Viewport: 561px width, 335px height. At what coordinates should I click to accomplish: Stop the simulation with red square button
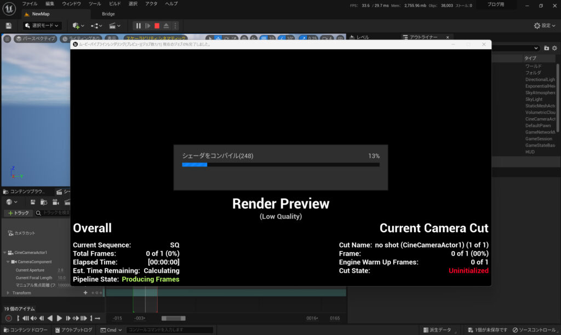[x=157, y=26]
